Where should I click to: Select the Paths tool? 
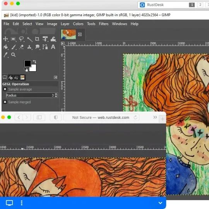coord(45,47)
